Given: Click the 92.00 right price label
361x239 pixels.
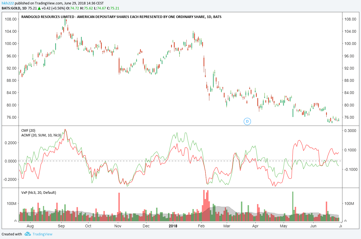Looking at the screenshot, I should tap(350, 68).
